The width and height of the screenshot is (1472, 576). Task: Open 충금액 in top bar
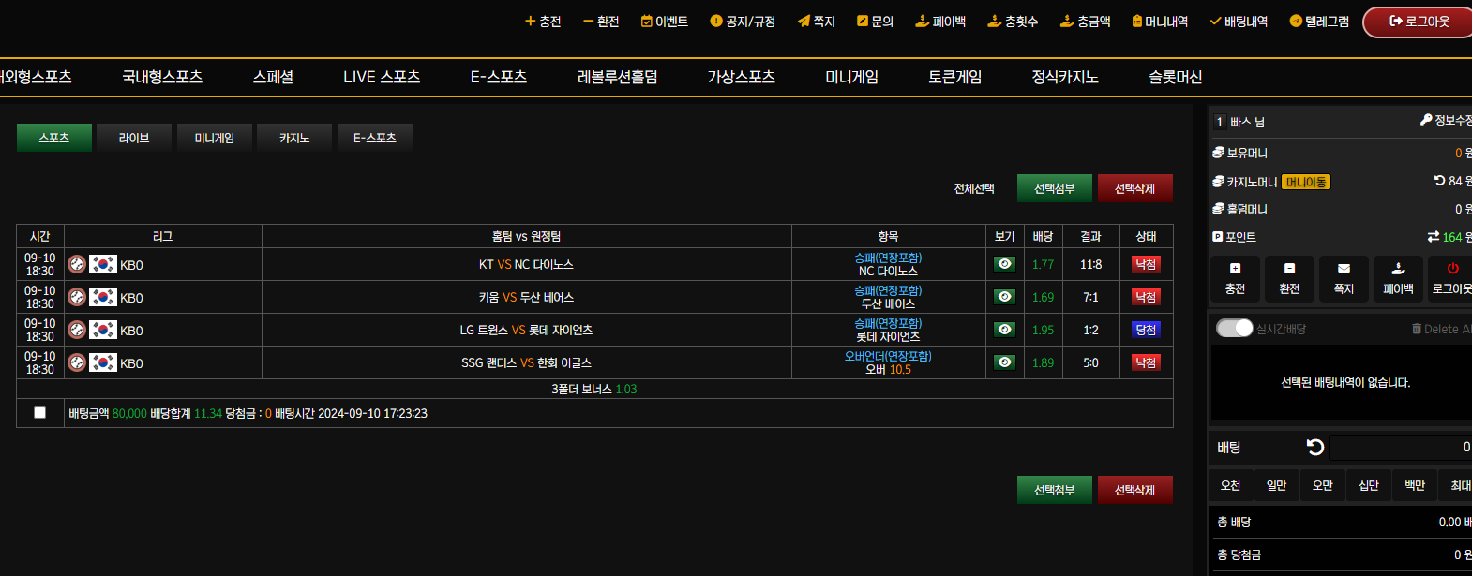coord(1085,22)
